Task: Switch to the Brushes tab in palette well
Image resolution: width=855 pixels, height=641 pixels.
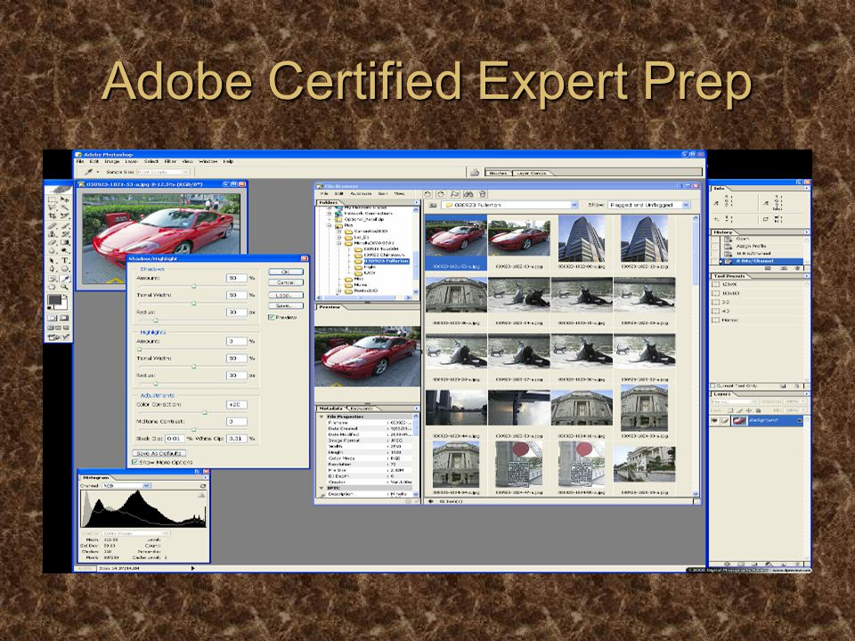Action: pyautogui.click(x=499, y=173)
